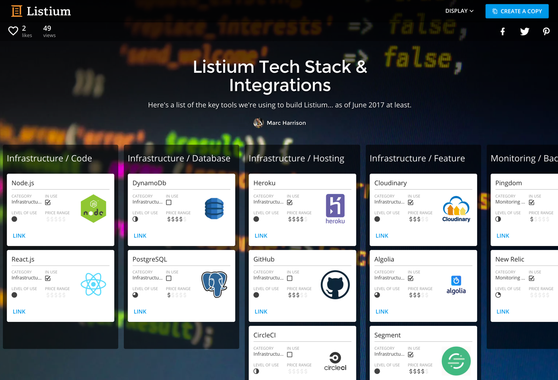Set Cloudinary price range dollar rating
The width and height of the screenshot is (558, 380).
(419, 219)
